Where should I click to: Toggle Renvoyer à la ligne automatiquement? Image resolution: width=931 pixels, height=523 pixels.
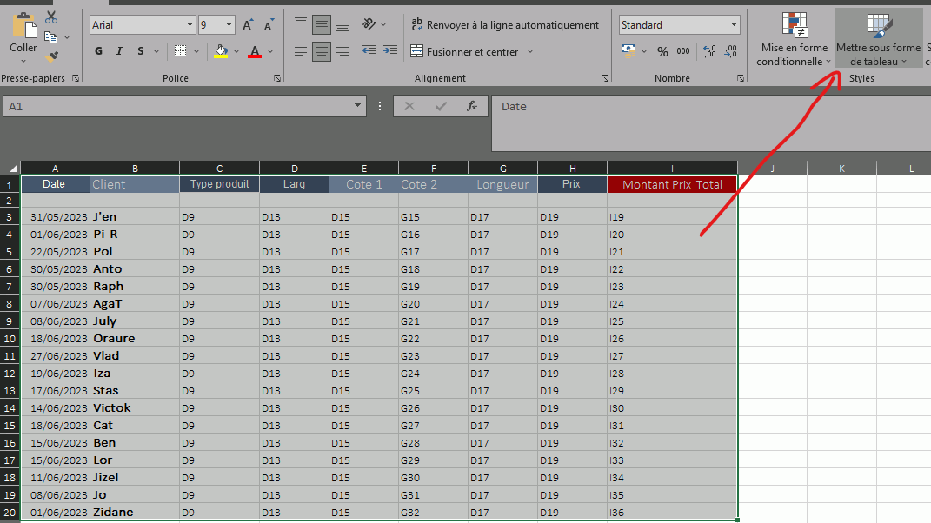coord(505,25)
